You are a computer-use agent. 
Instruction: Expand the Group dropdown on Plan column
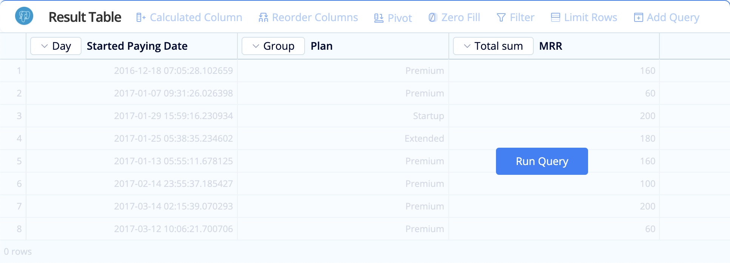[x=273, y=46]
